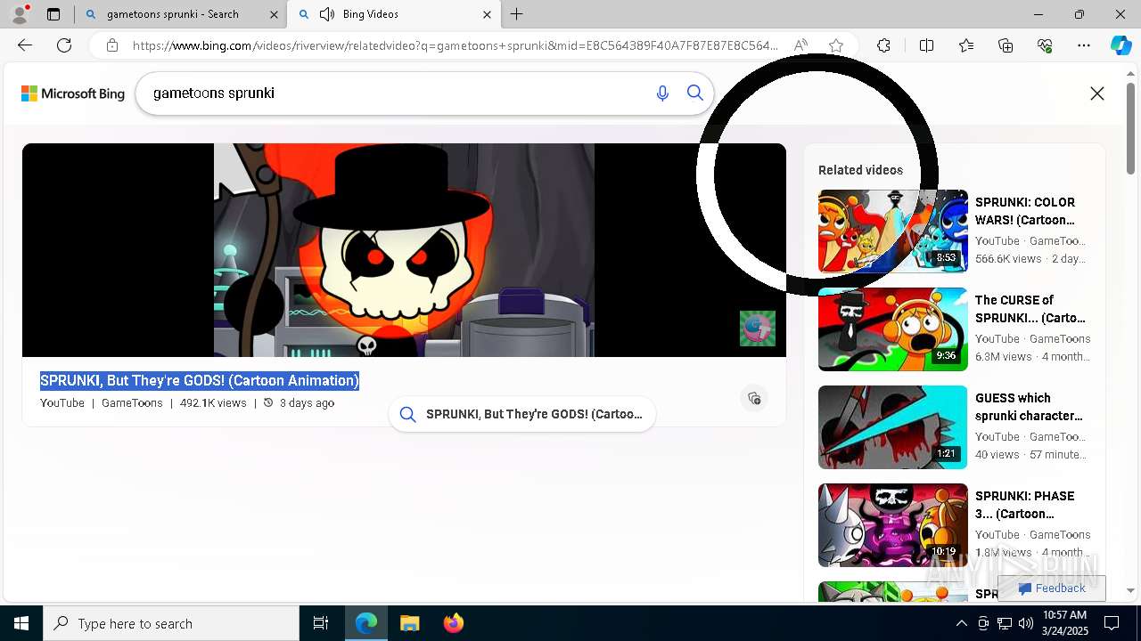
Task: Close the Bing Videos tab
Action: click(487, 14)
